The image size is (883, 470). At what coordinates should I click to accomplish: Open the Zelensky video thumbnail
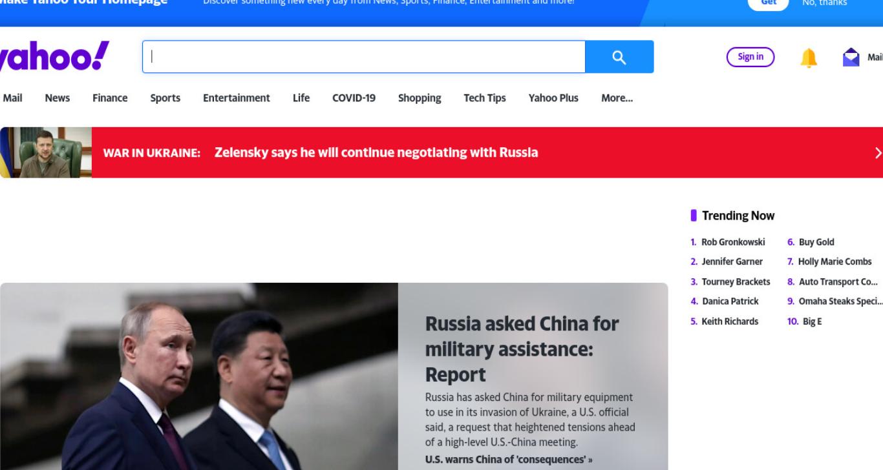coord(46,152)
